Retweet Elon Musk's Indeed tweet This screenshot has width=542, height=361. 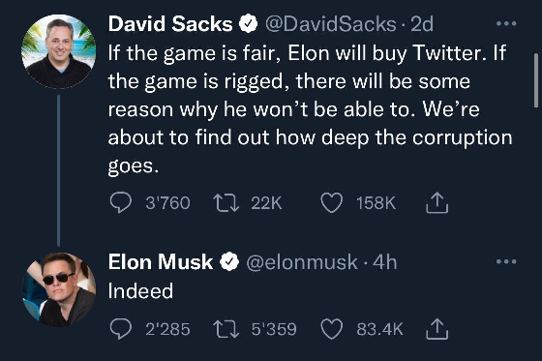coord(226,329)
